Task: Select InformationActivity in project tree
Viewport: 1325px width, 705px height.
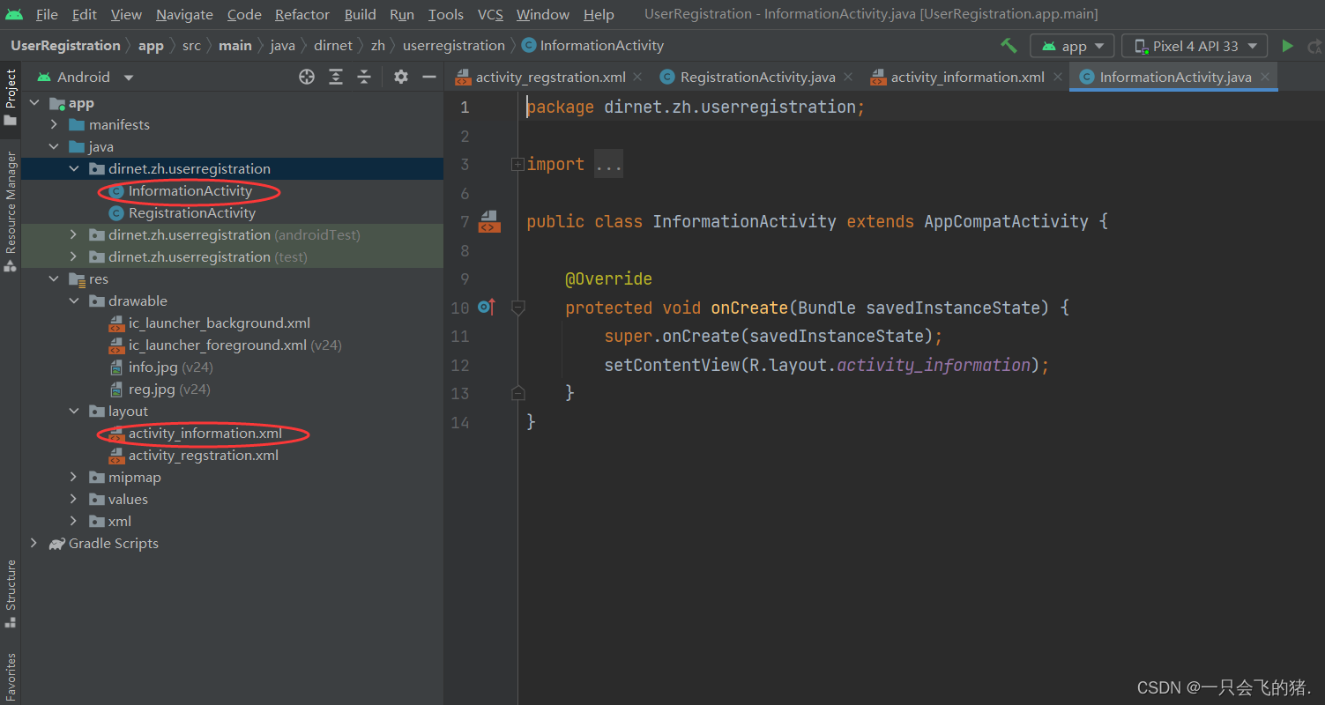Action: (x=190, y=191)
